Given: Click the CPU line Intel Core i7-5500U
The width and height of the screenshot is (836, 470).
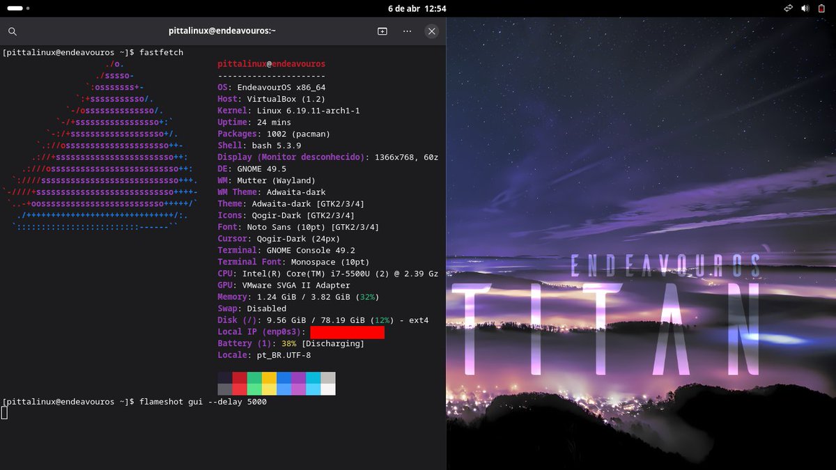Looking at the screenshot, I should tap(328, 274).
